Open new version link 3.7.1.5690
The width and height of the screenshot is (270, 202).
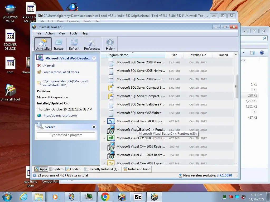click(x=224, y=175)
